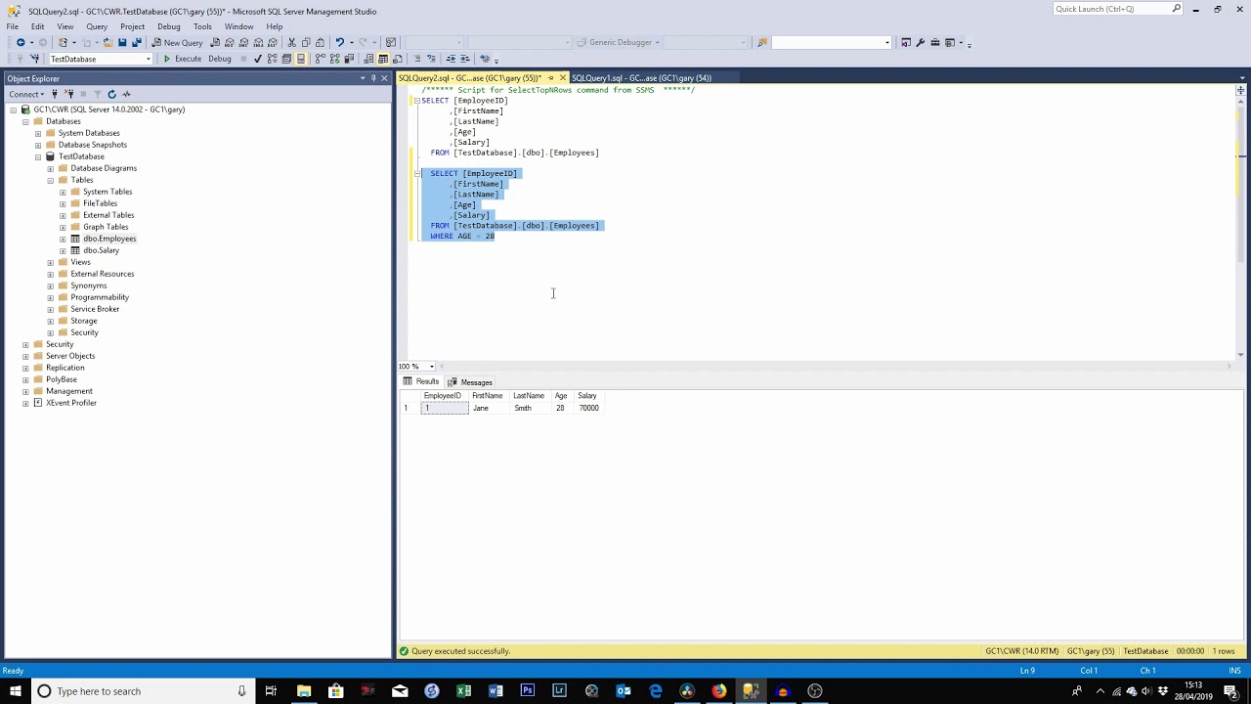Pin the Object Explorer auto-hide icon
This screenshot has height=704, width=1251.
[x=373, y=78]
